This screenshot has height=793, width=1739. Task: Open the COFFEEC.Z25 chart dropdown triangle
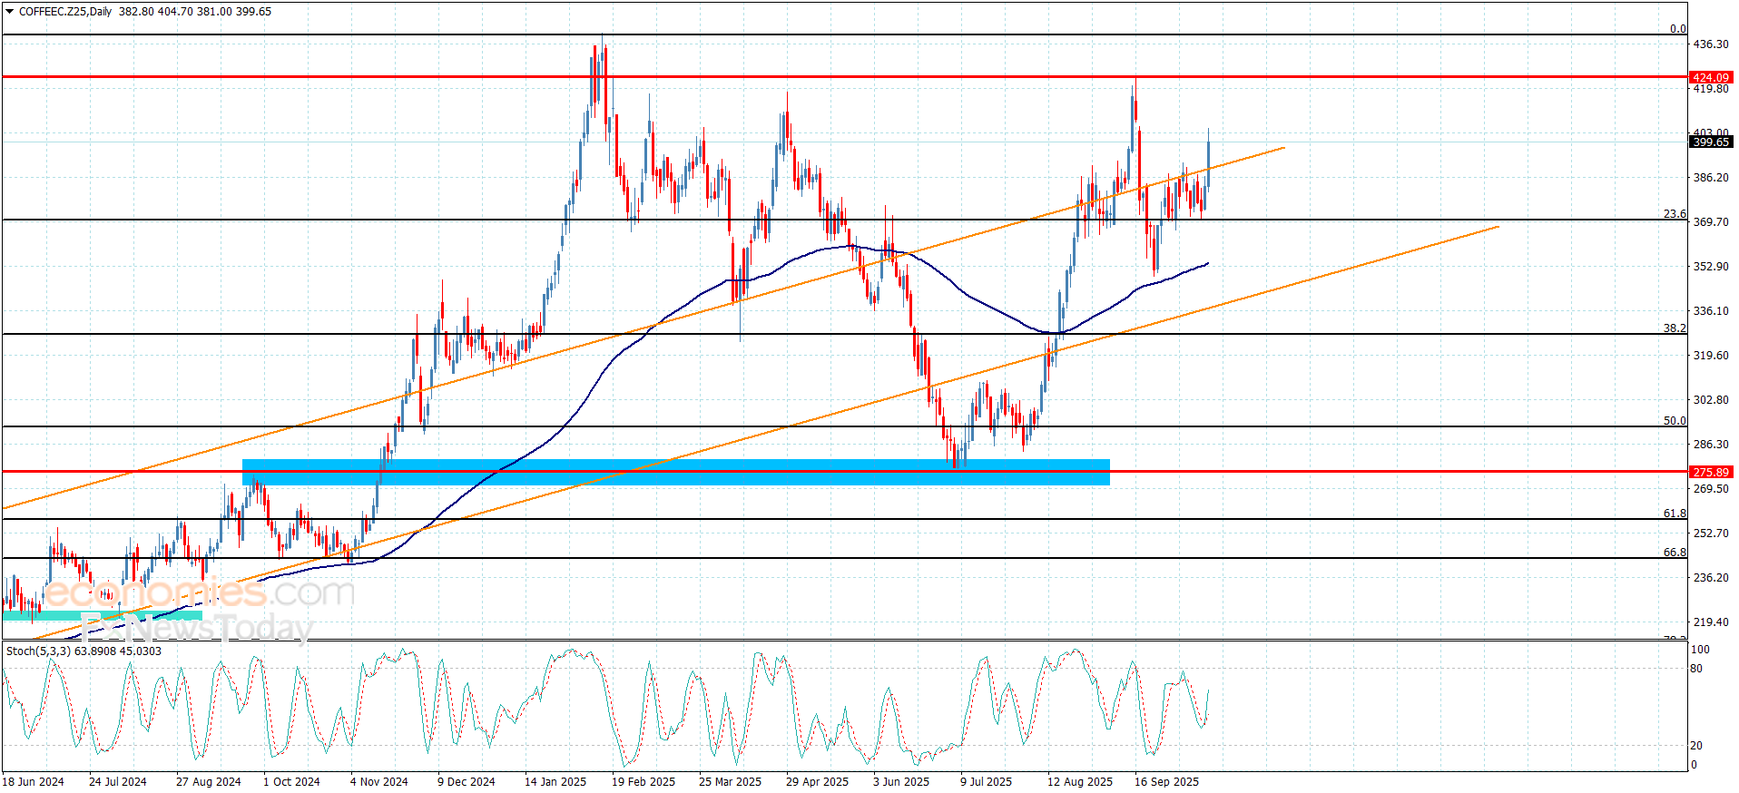pyautogui.click(x=10, y=12)
